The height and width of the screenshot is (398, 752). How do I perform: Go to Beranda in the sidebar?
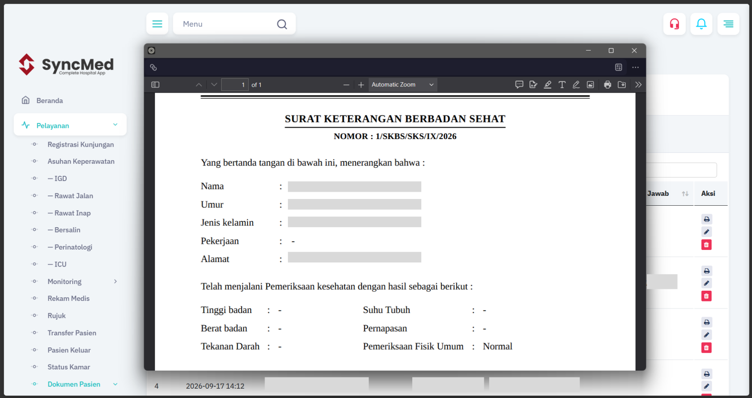tap(49, 101)
